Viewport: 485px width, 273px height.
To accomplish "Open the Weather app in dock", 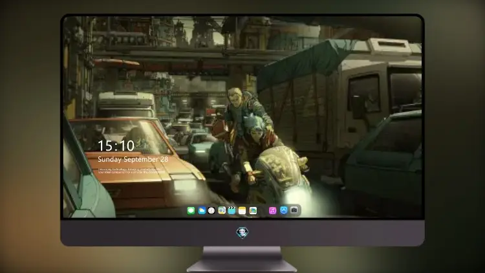I will pos(202,210).
